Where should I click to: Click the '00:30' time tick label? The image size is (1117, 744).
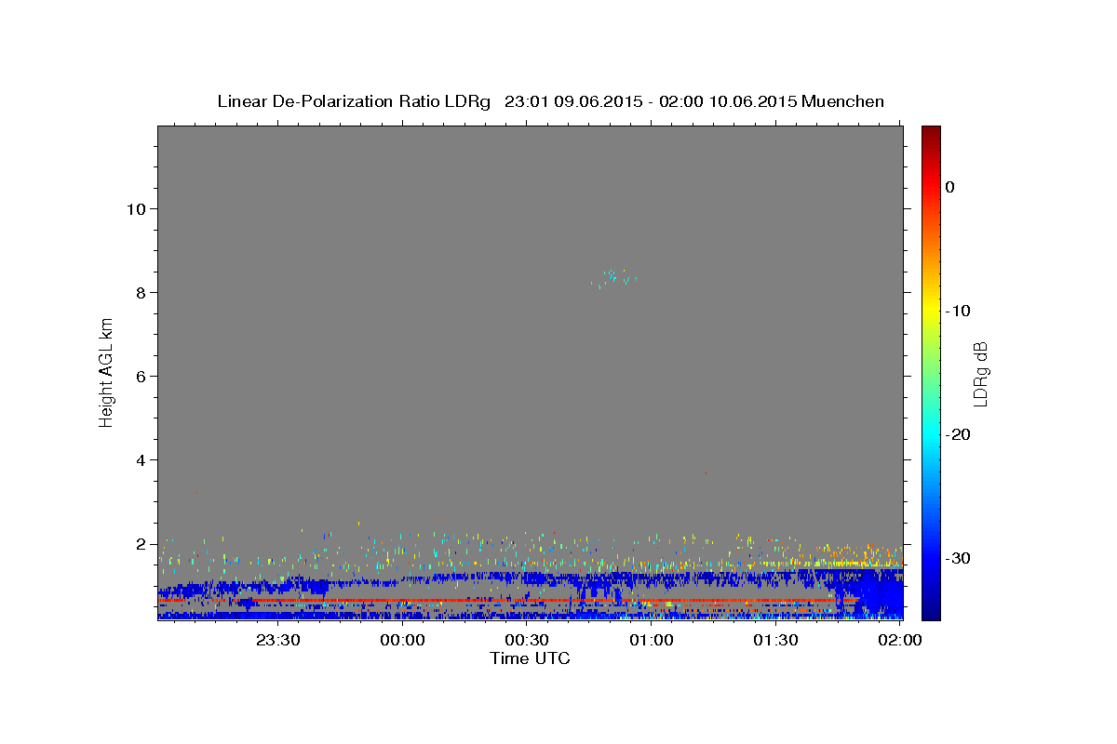[527, 640]
